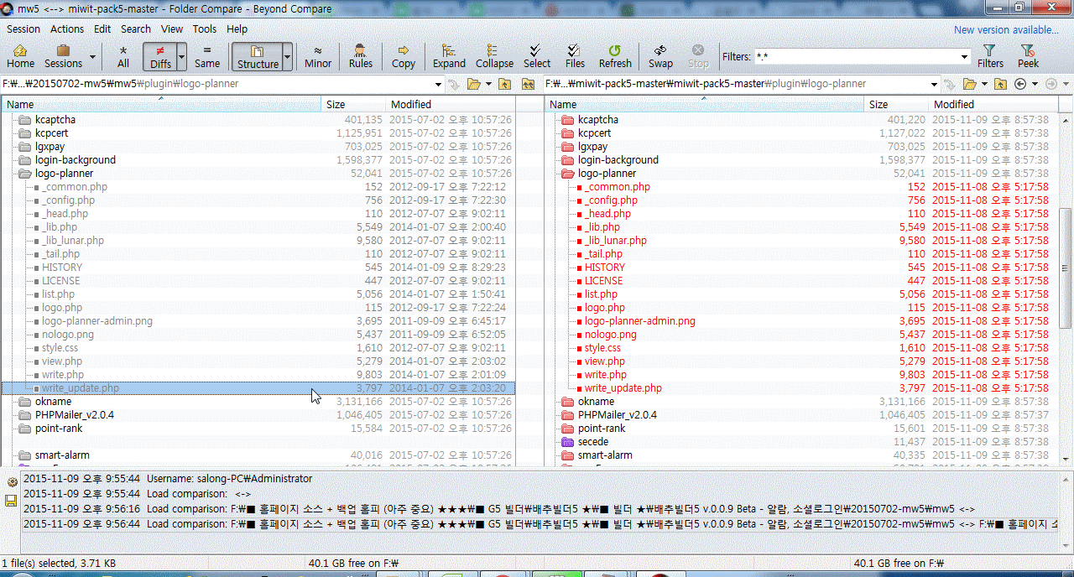Click the left pane browse-for-folder icon
This screenshot has height=577, width=1074.
click(x=474, y=84)
